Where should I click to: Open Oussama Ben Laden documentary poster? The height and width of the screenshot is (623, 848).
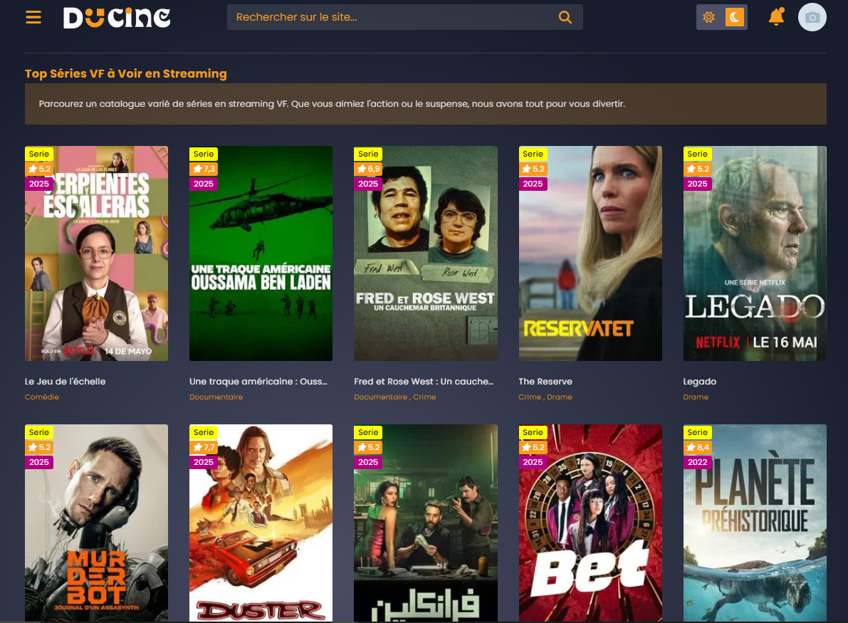pyautogui.click(x=261, y=253)
